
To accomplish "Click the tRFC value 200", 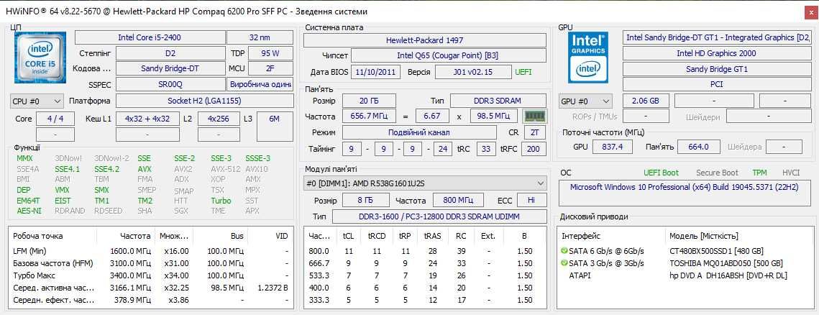I will [534, 150].
